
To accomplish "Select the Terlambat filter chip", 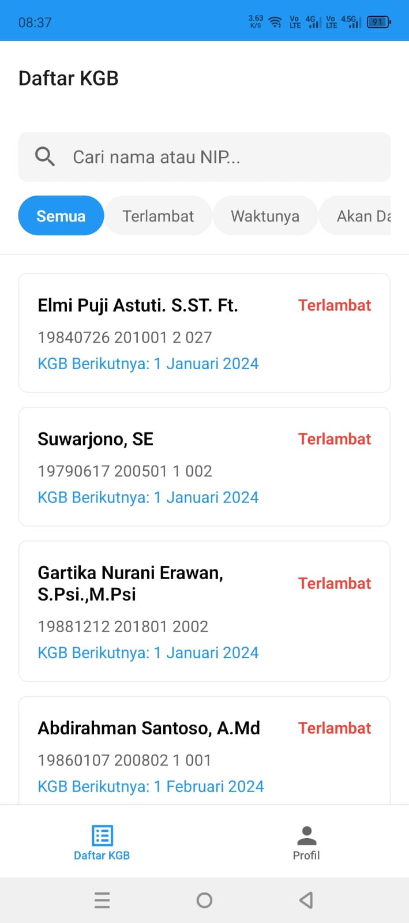I will point(158,216).
